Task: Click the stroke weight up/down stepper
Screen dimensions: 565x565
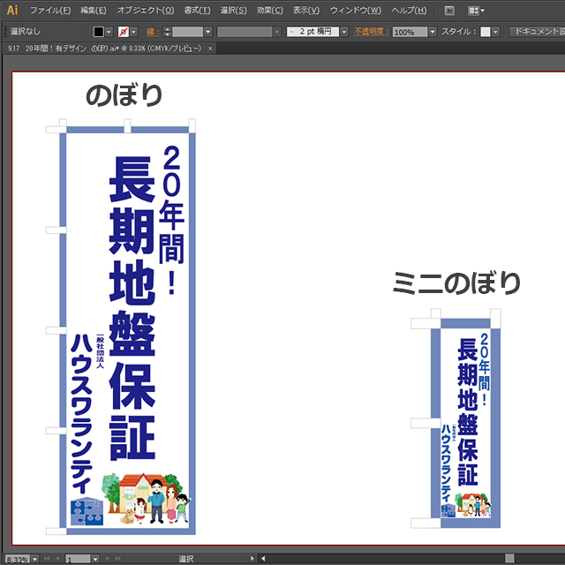Action: tap(167, 32)
